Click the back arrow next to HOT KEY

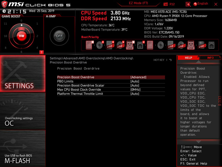(x=171, y=60)
